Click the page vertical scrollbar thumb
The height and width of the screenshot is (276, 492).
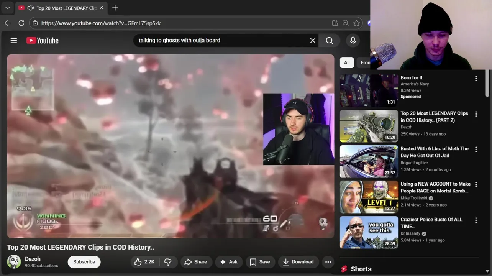(487, 83)
